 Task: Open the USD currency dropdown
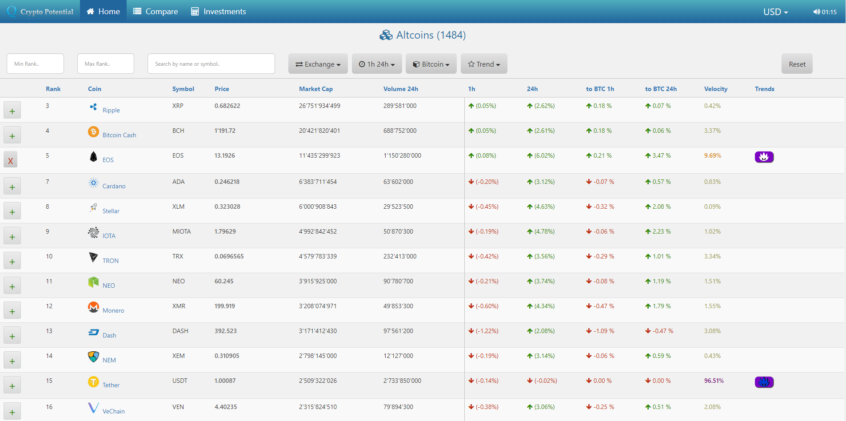[775, 12]
